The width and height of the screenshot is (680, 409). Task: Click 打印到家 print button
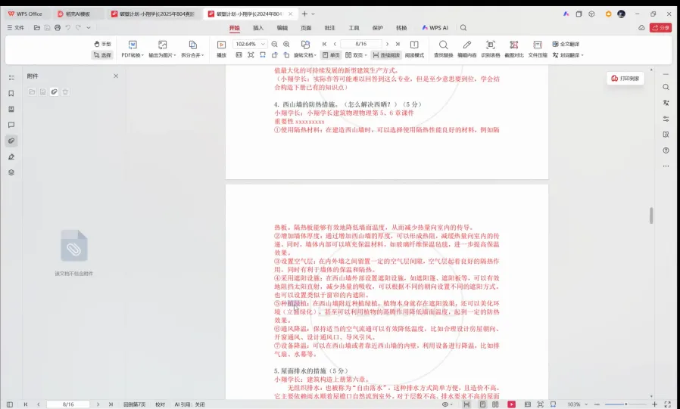625,79
